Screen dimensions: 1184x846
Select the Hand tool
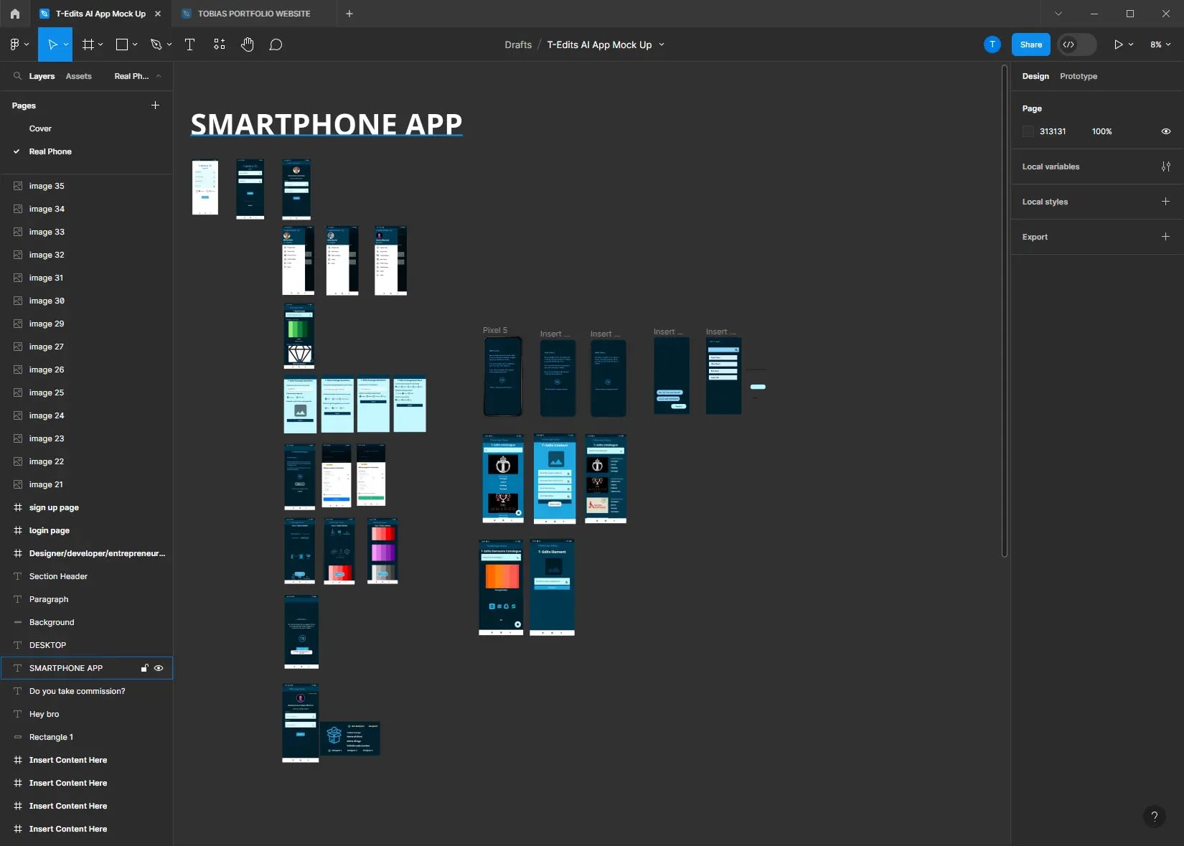tap(248, 44)
